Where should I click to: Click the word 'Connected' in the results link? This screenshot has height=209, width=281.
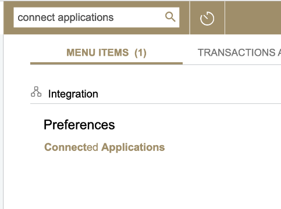pyautogui.click(x=71, y=147)
